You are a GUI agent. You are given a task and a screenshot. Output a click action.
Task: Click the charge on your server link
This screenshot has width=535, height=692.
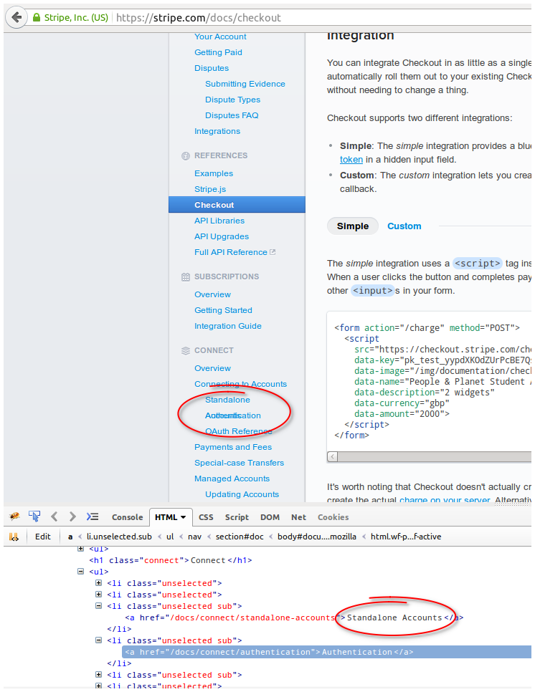tap(445, 500)
